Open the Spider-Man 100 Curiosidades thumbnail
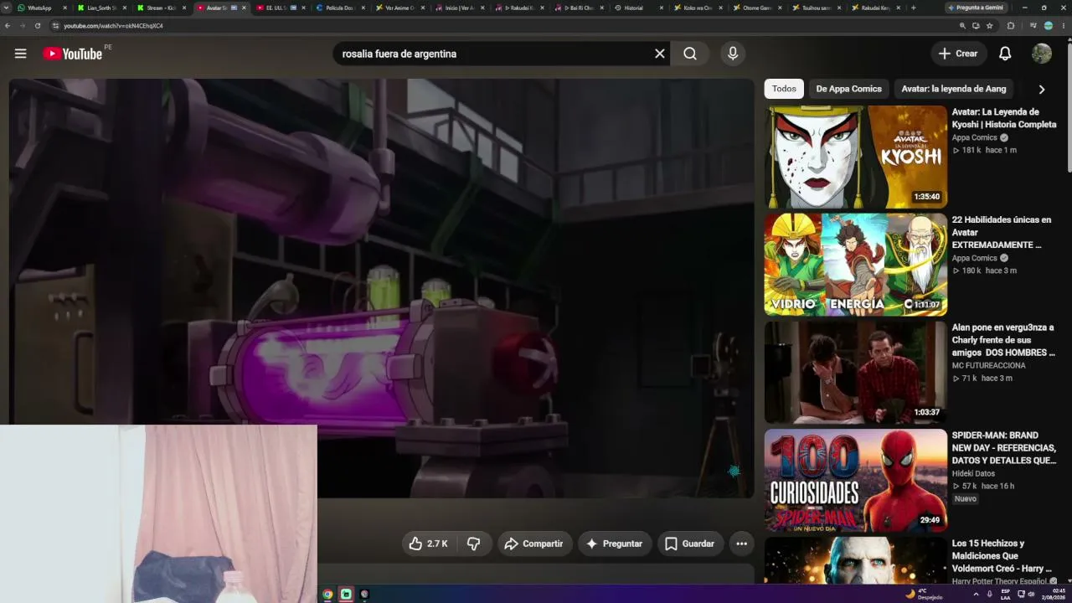Image resolution: width=1072 pixels, height=603 pixels. [x=855, y=481]
